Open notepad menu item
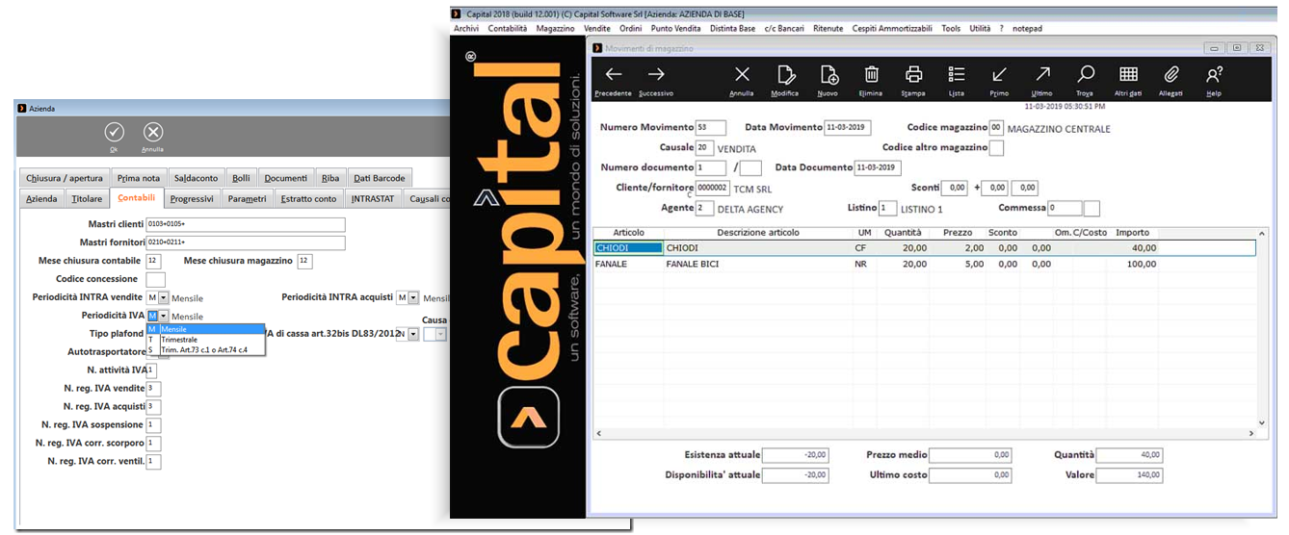The height and width of the screenshot is (535, 1289). point(1027,29)
